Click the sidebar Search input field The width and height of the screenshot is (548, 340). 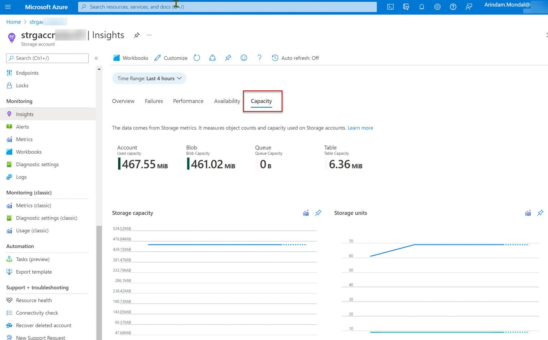coord(47,58)
